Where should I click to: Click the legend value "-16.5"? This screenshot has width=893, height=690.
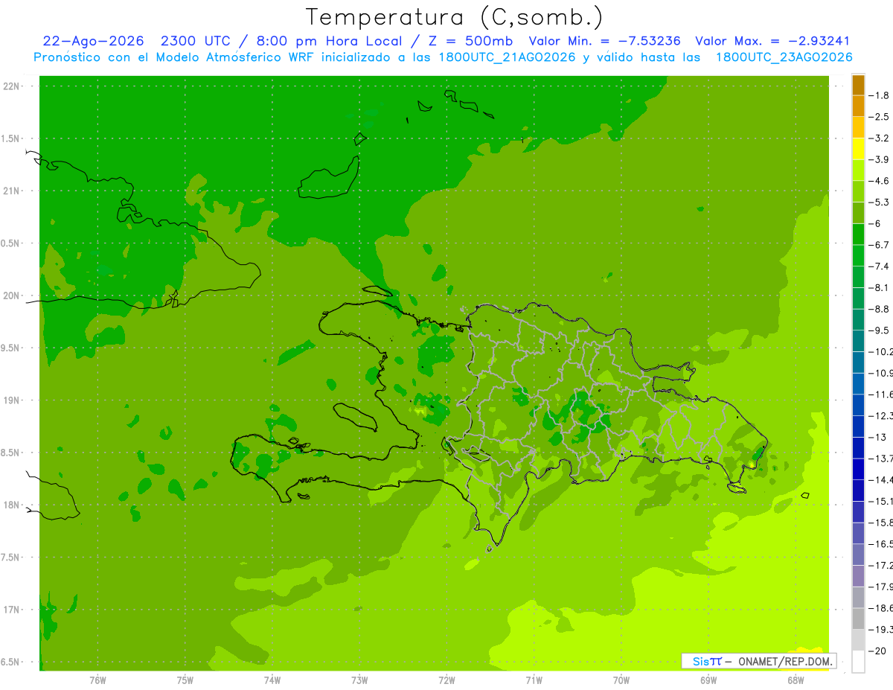click(x=881, y=544)
